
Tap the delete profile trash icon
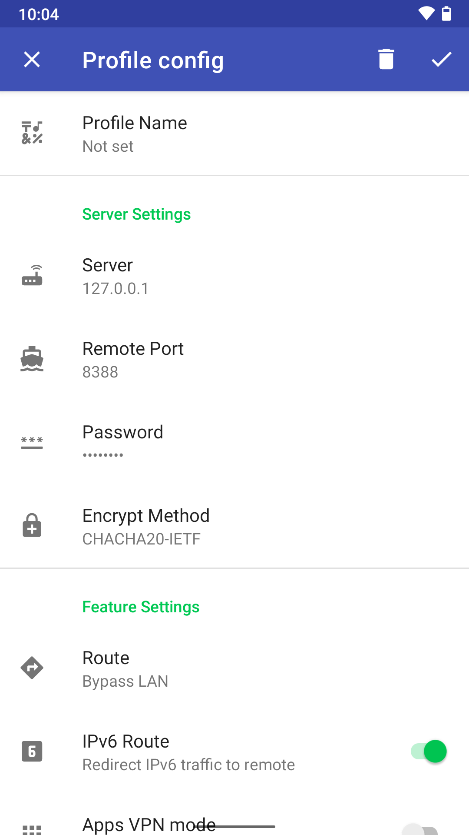pos(386,59)
